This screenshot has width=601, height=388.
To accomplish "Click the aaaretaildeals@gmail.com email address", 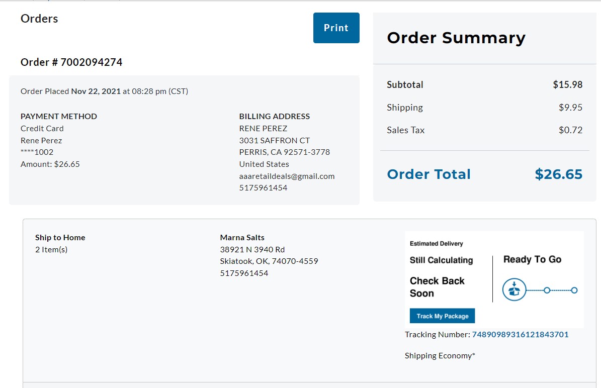I will tap(287, 176).
